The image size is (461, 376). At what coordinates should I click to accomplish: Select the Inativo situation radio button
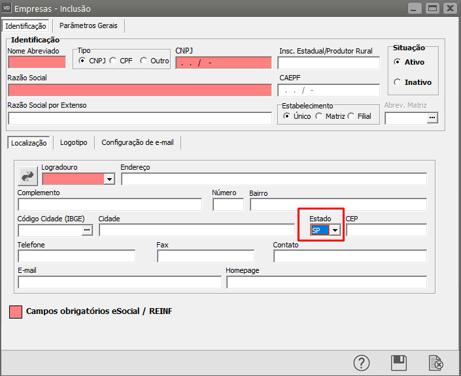pos(398,82)
